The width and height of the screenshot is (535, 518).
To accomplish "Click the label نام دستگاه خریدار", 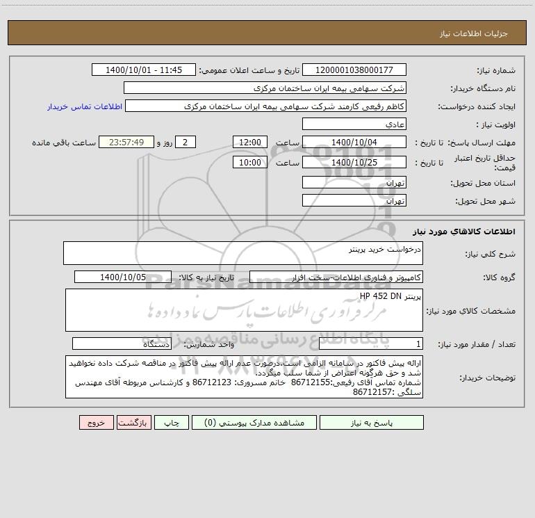I will pos(483,89).
